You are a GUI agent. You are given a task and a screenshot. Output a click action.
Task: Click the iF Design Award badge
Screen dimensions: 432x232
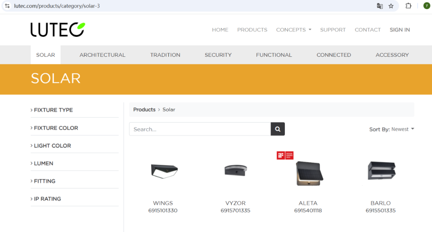click(x=285, y=156)
